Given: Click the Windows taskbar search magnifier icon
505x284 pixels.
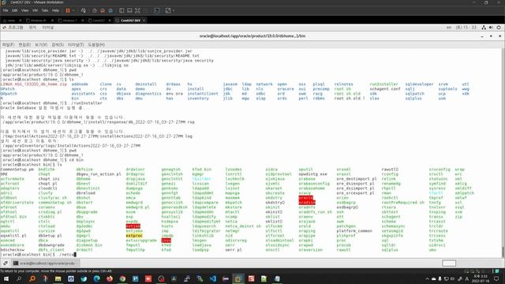Looking at the screenshot, I should pyautogui.click(x=19, y=278).
